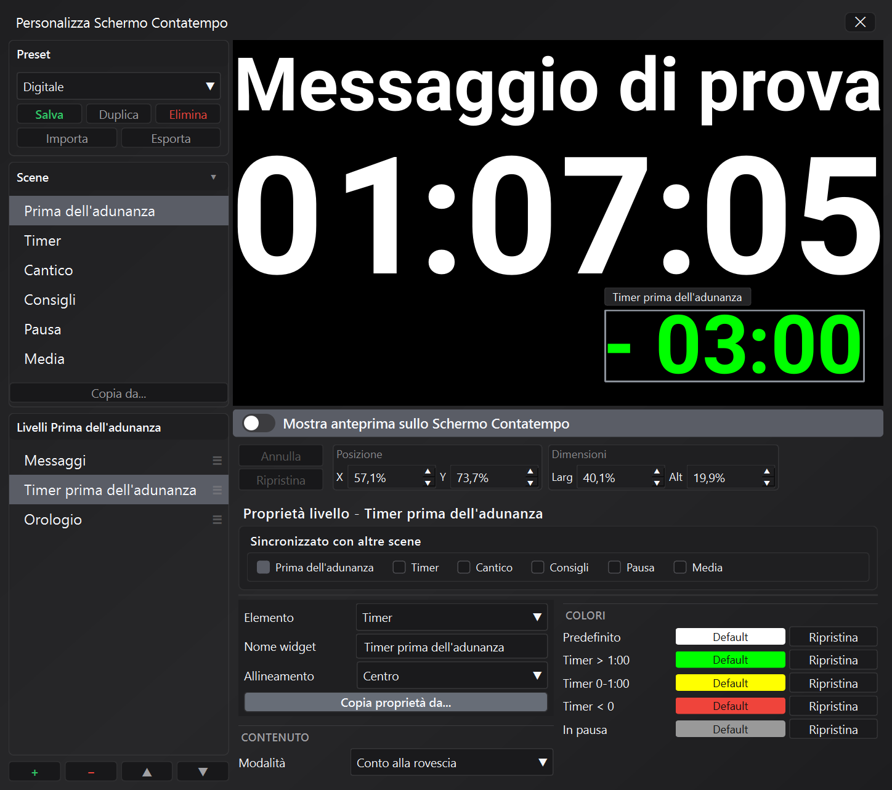Select the Messaggi layer
The image size is (892, 790).
[x=119, y=460]
